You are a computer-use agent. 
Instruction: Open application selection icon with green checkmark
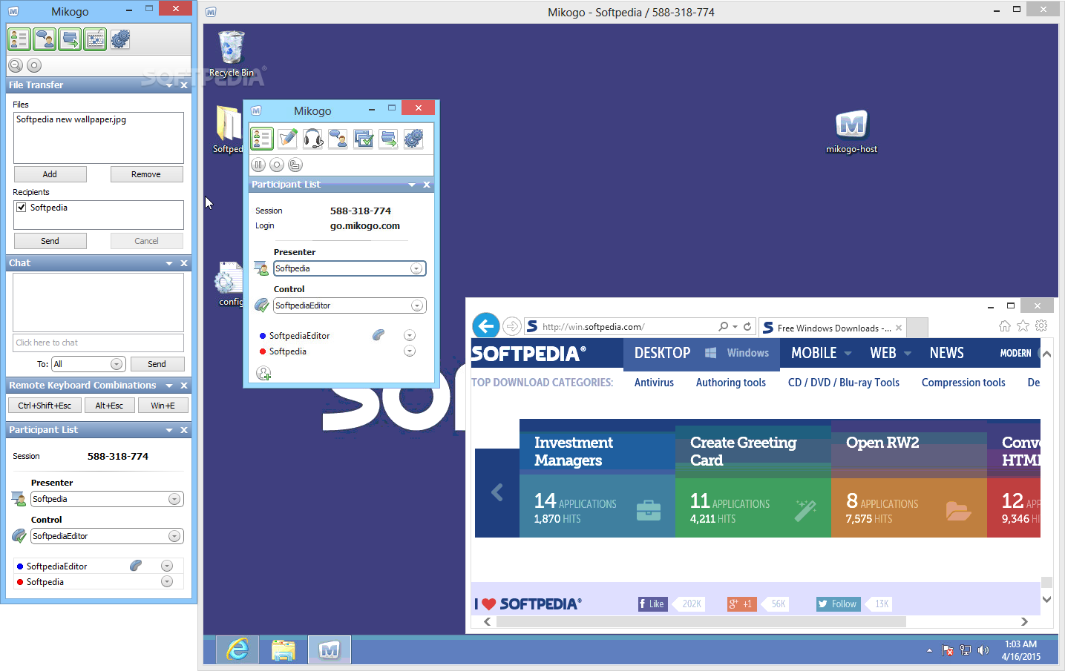363,139
